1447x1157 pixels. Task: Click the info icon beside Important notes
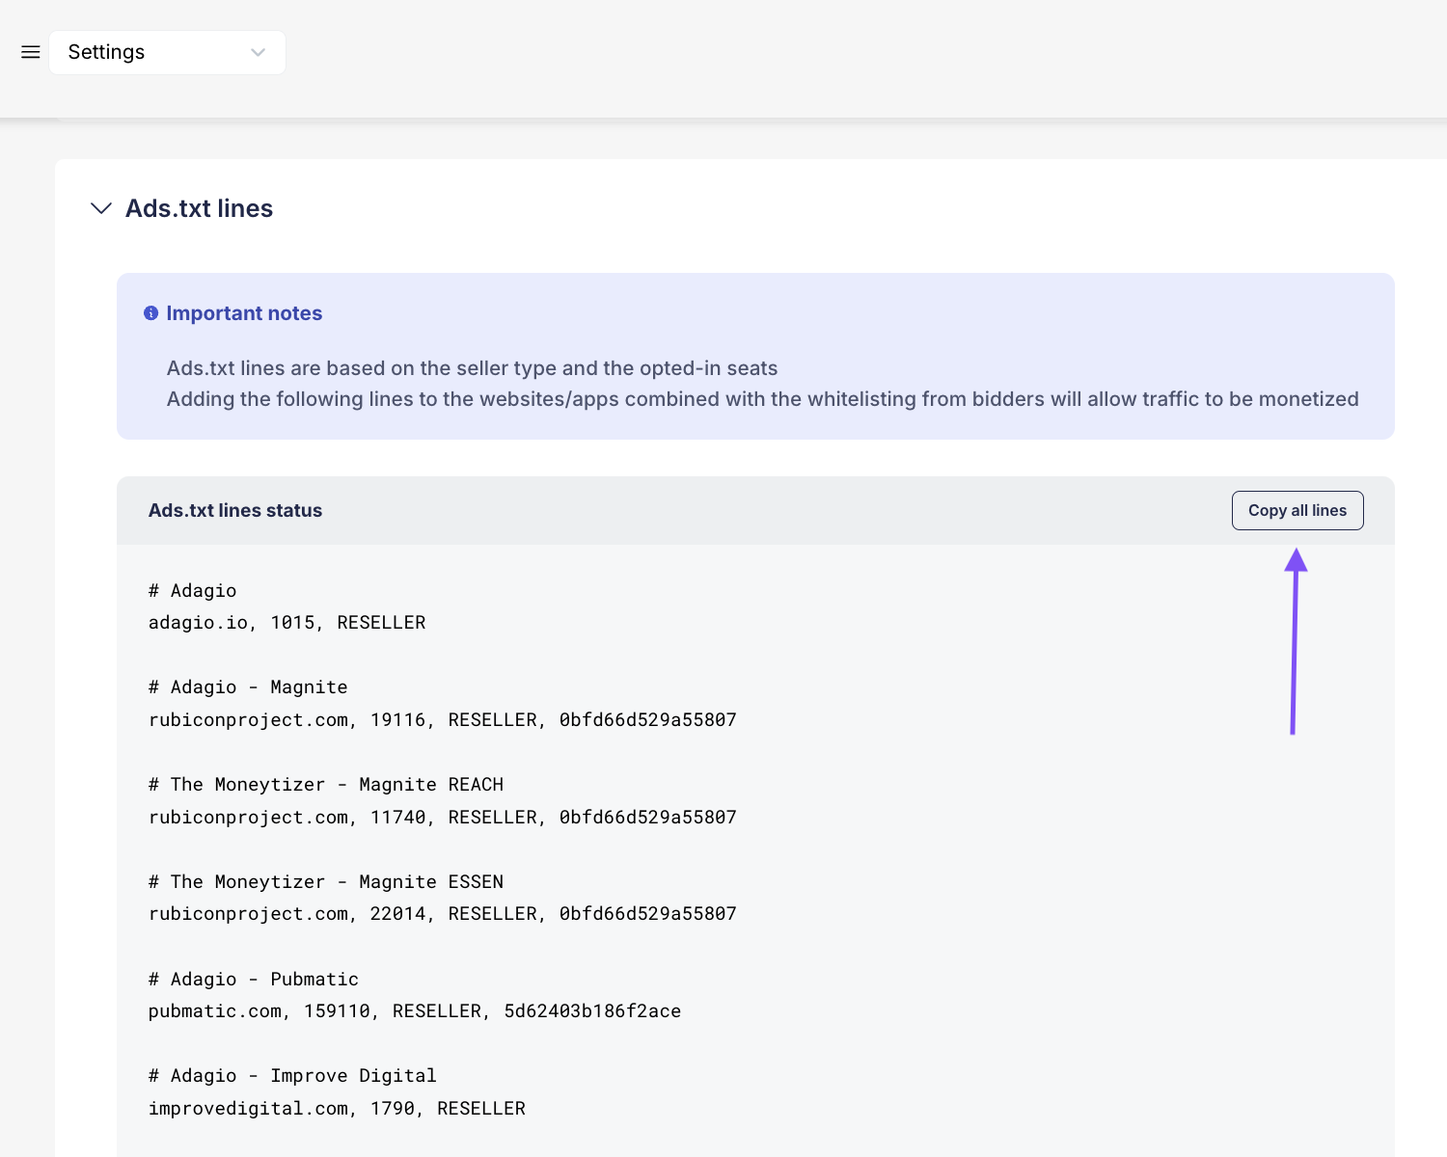point(150,313)
